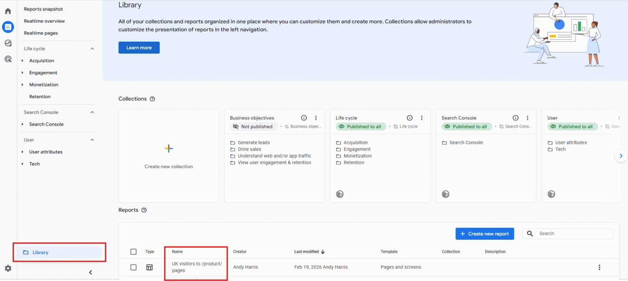Select all reports with header checkbox
The height and width of the screenshot is (281, 628).
pyautogui.click(x=133, y=252)
